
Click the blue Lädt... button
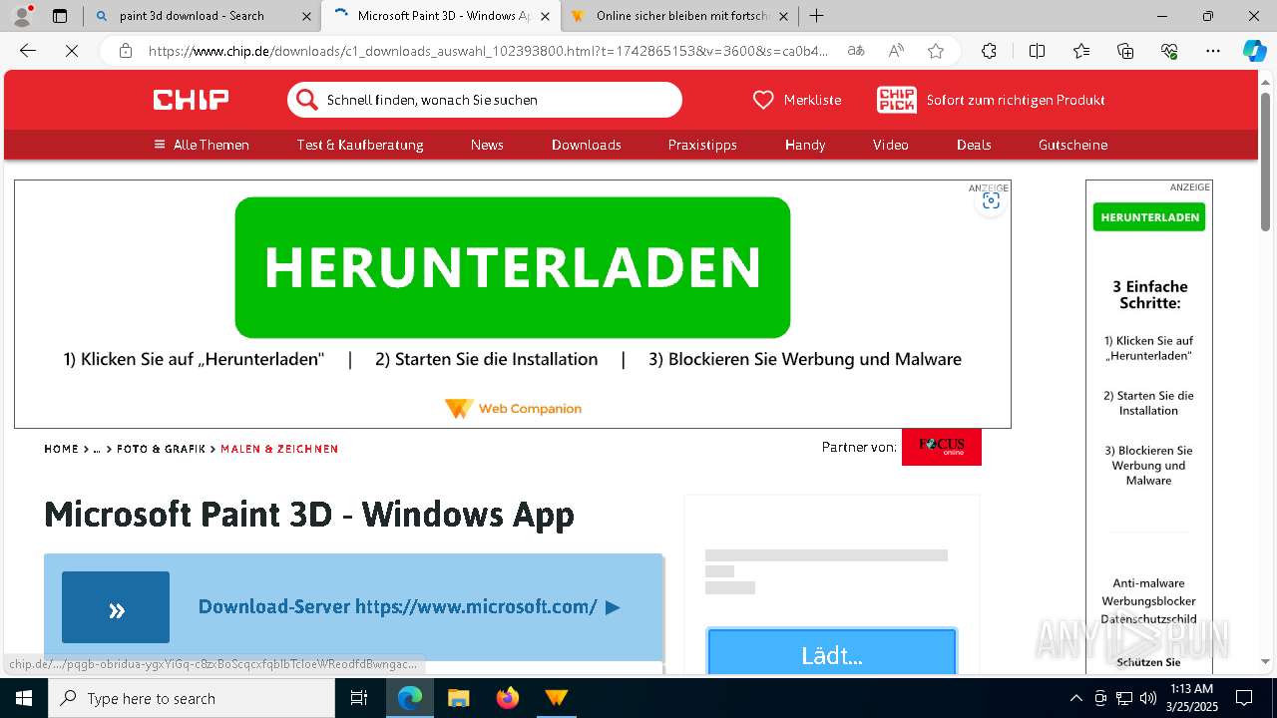click(x=832, y=653)
